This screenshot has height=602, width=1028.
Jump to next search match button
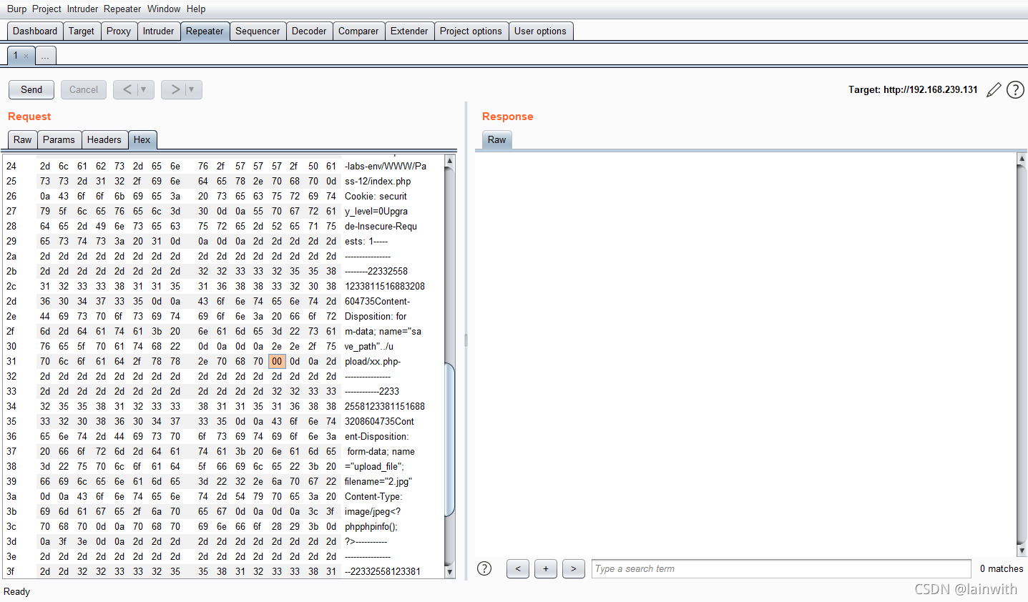click(x=574, y=568)
